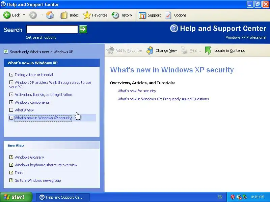Click the Support toolbar label
This screenshot has width=270, height=202.
[x=154, y=15]
